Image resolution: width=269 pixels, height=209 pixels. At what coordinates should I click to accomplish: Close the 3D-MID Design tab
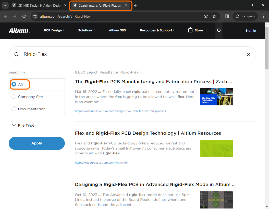[x=65, y=6]
